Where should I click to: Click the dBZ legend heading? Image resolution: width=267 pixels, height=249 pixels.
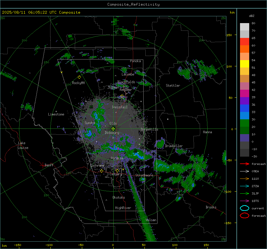(x=252, y=16)
